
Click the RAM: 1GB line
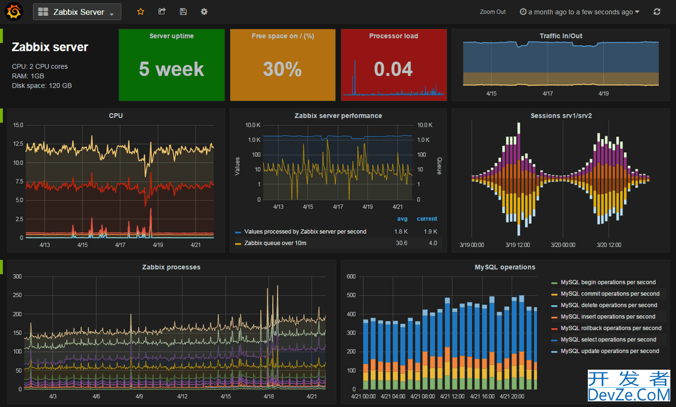(x=28, y=76)
